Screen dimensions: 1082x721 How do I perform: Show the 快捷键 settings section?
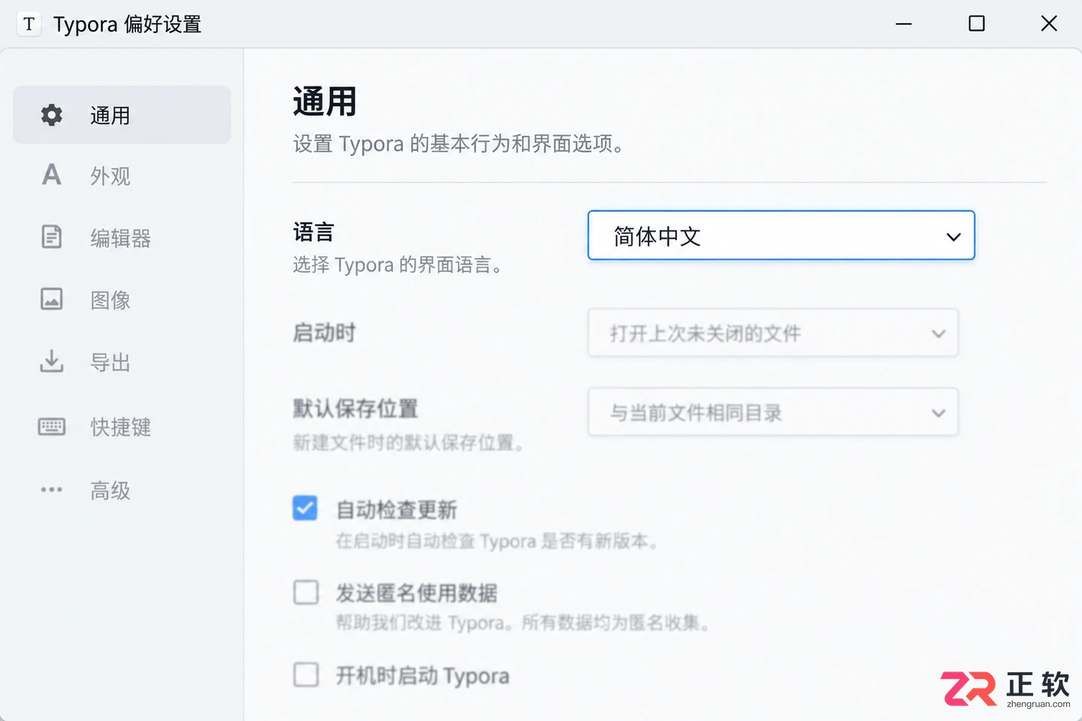coord(122,427)
